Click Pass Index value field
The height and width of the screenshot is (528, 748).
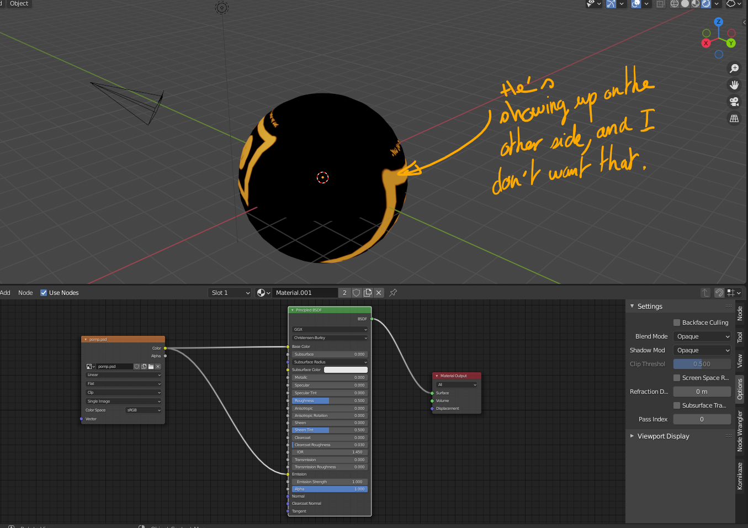coord(702,419)
